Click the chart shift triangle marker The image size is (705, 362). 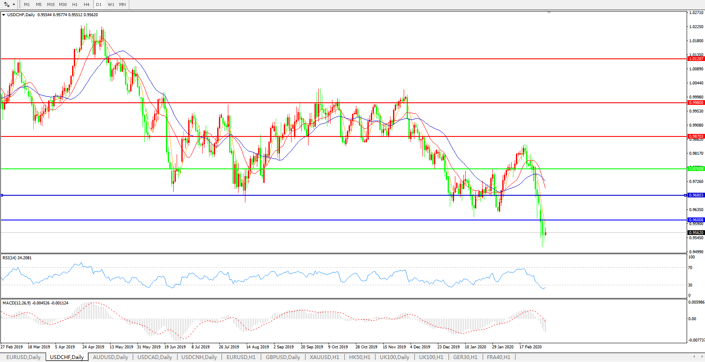pyautogui.click(x=549, y=13)
